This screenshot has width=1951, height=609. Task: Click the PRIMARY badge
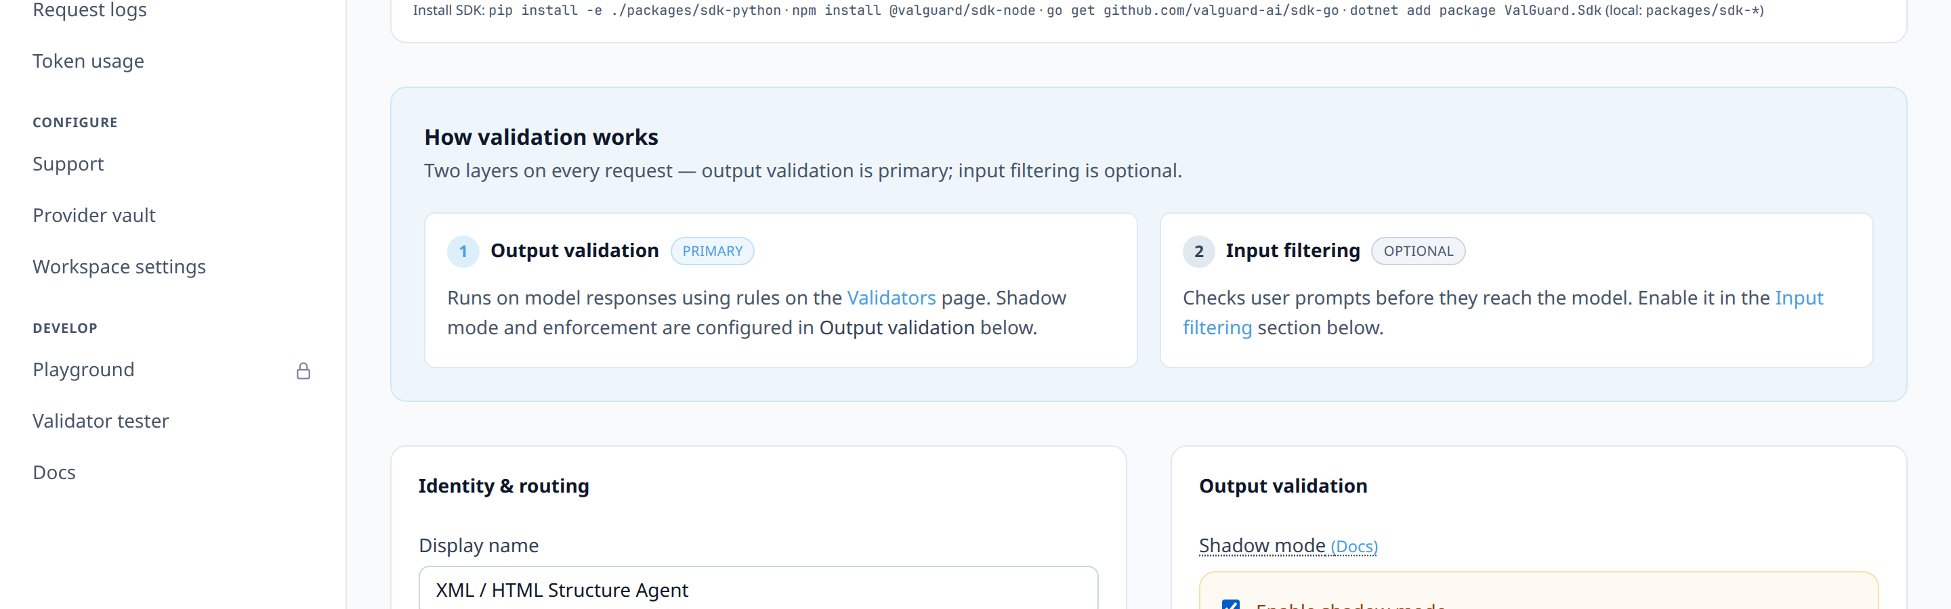click(x=712, y=251)
